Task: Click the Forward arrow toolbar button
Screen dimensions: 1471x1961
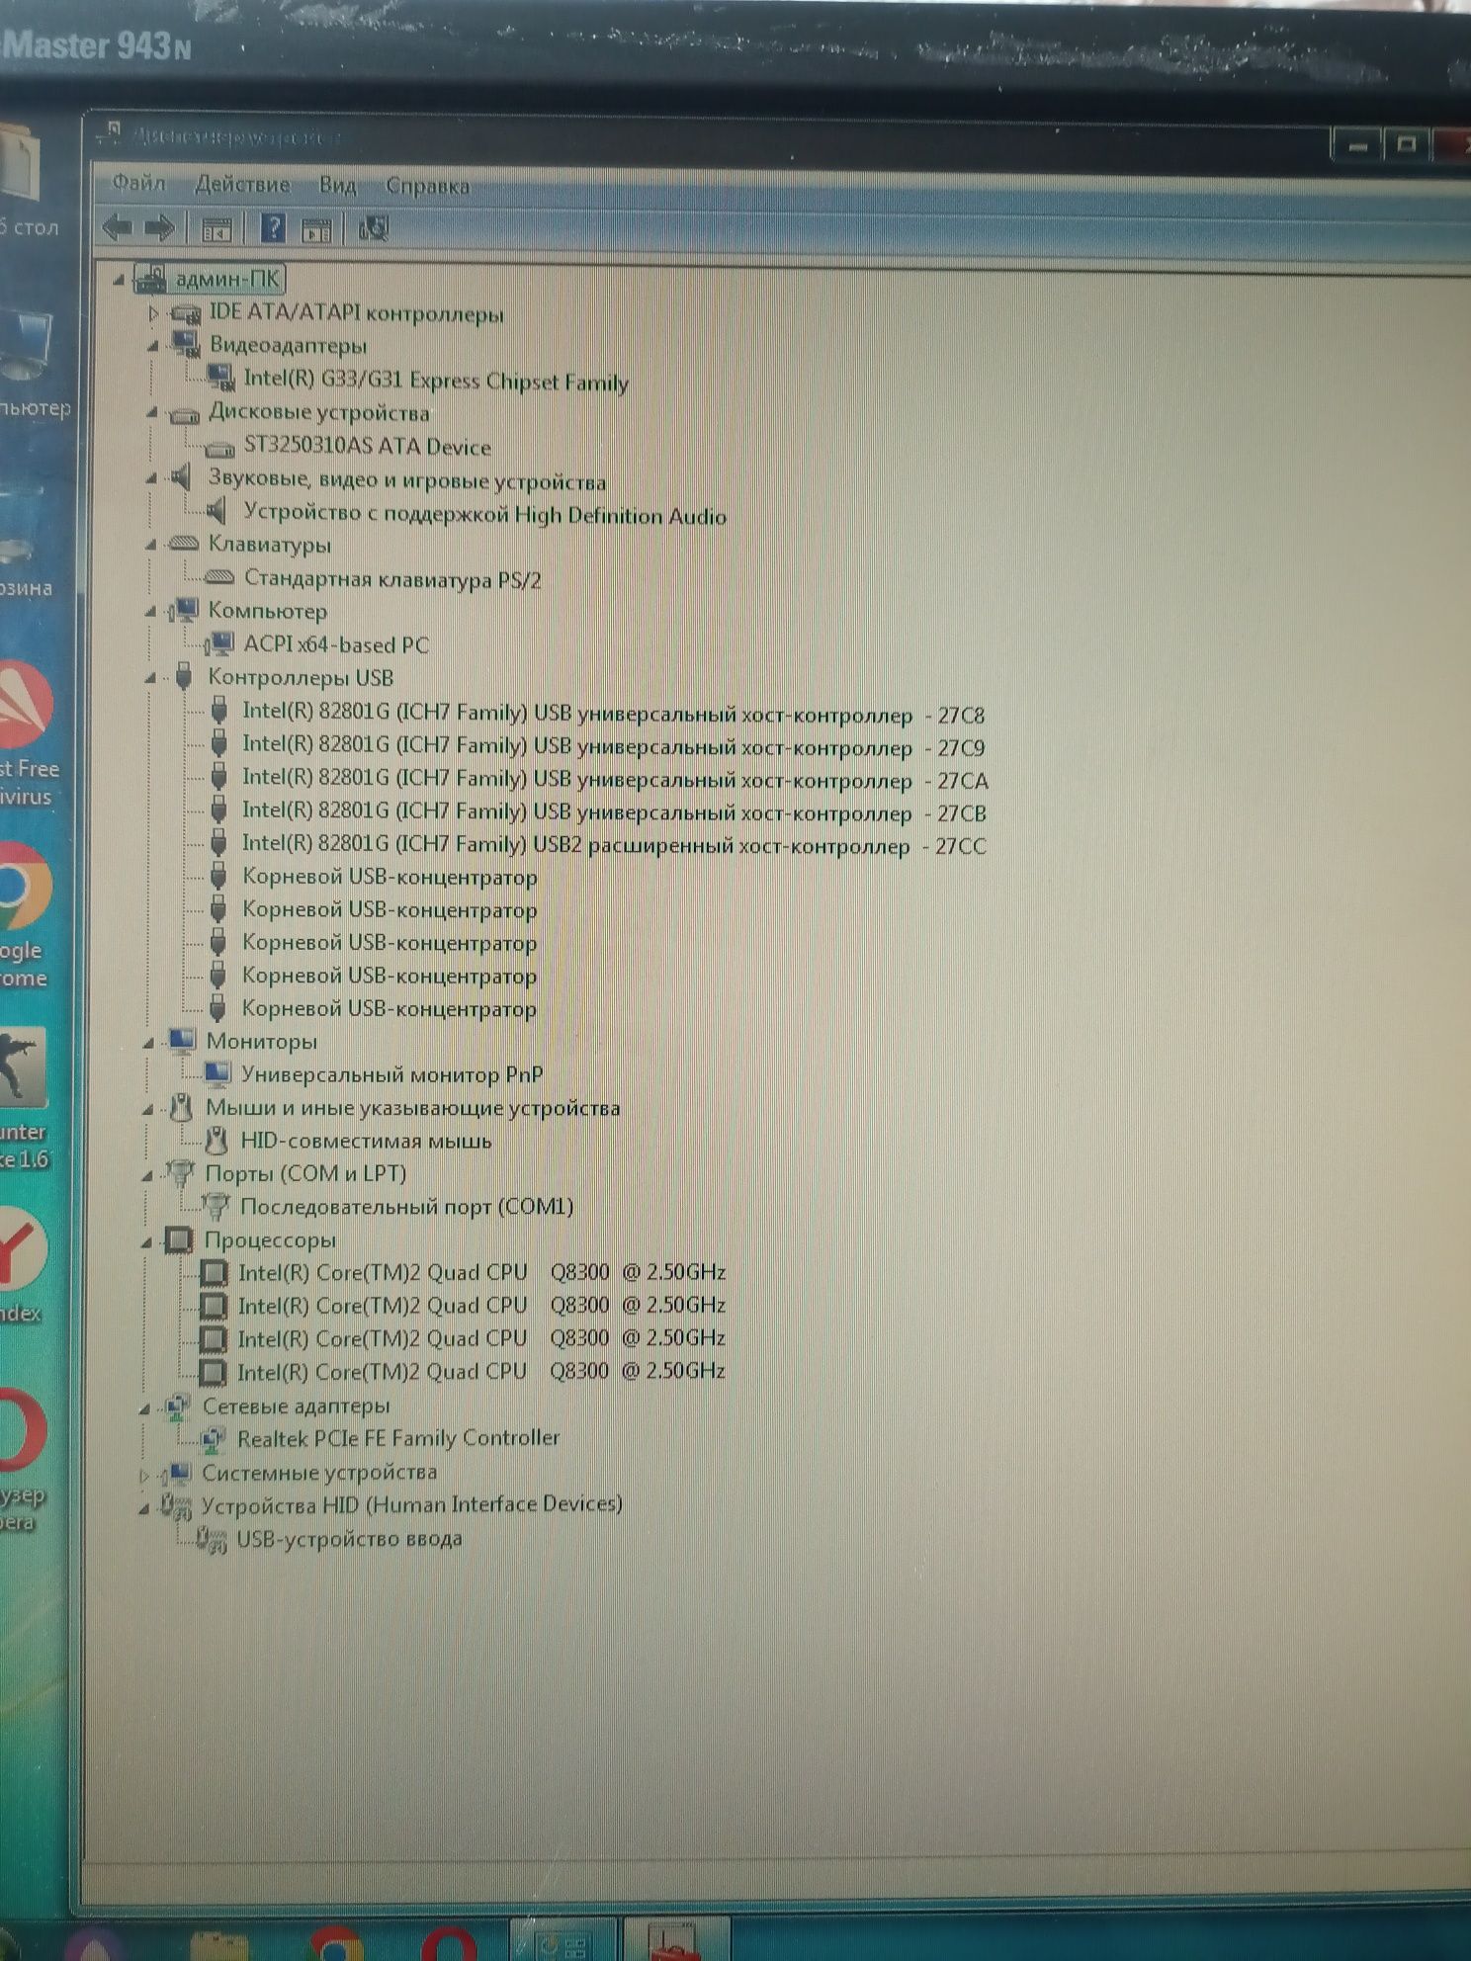Action: [x=159, y=228]
